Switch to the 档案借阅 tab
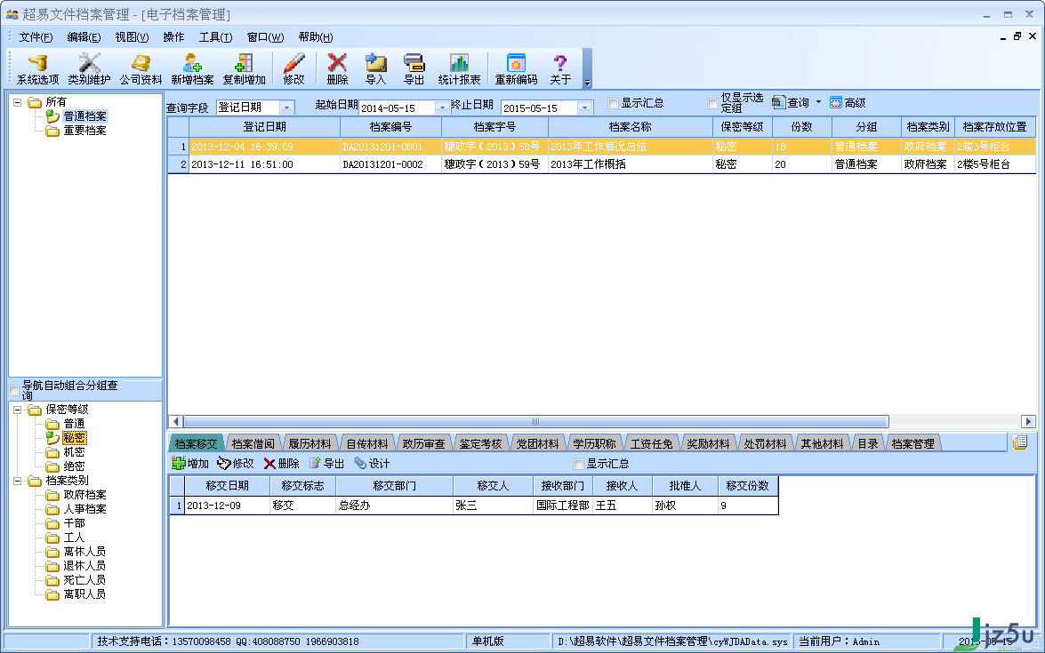The width and height of the screenshot is (1045, 653). coord(253,444)
